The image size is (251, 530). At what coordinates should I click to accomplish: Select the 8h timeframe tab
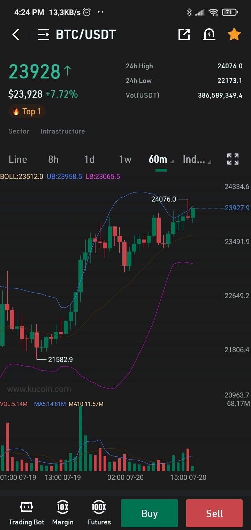click(53, 159)
